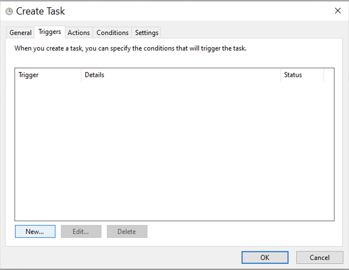Click the Create Task title text
Image resolution: width=349 pixels, height=270 pixels.
pyautogui.click(x=40, y=11)
